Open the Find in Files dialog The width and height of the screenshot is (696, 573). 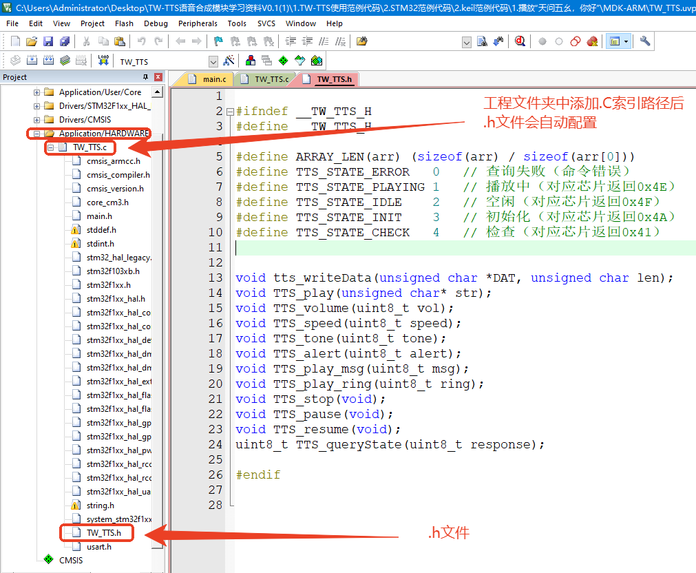pyautogui.click(x=361, y=41)
